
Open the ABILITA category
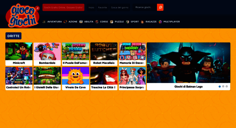[x=89, y=22]
